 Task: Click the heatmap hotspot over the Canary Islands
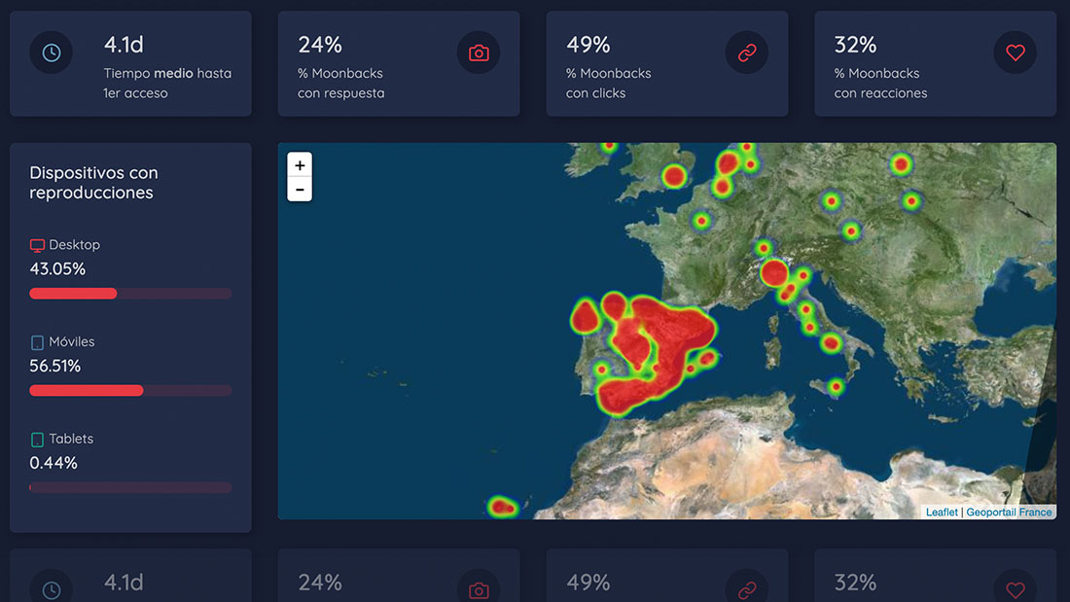[x=502, y=507]
